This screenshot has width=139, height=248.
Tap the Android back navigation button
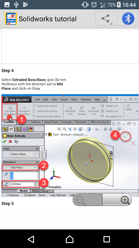[x=31, y=239]
